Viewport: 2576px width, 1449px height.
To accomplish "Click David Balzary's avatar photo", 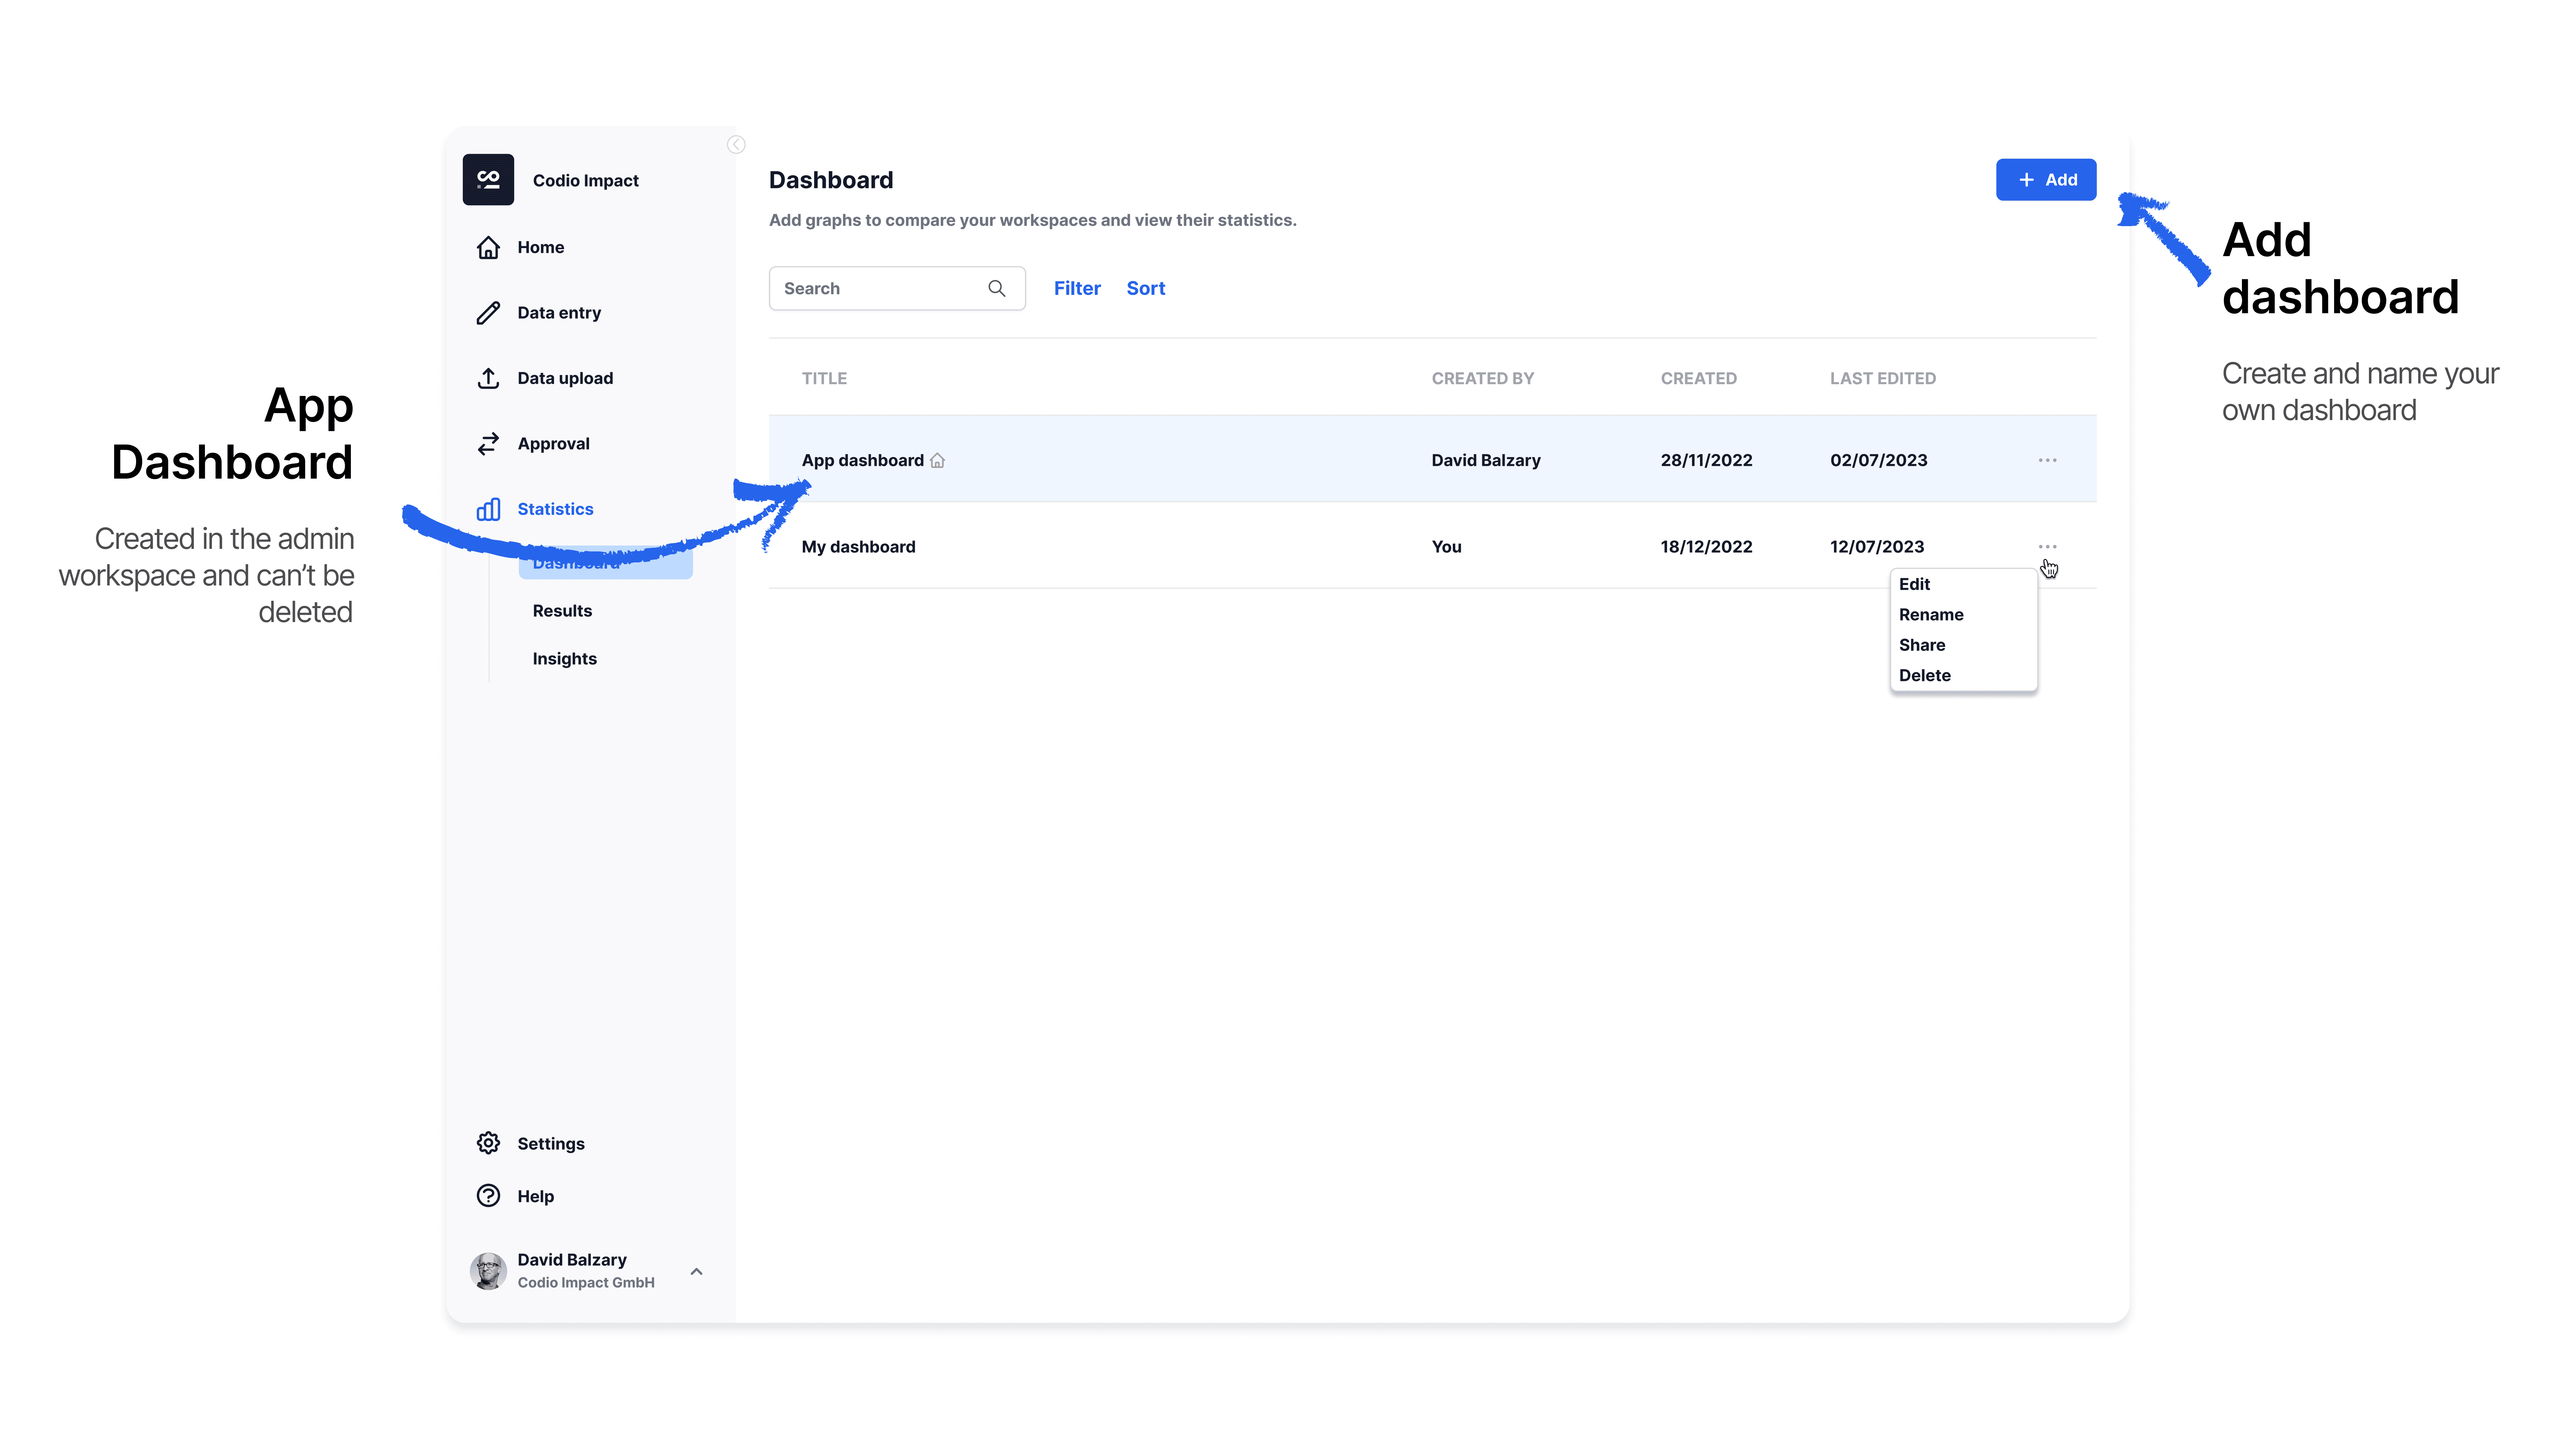I will coord(488,1271).
